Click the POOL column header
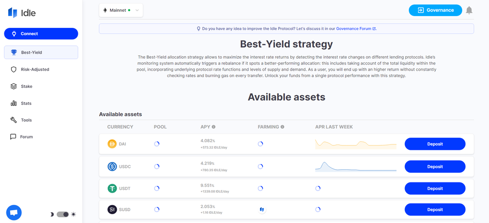489x223 pixels. 160,127
